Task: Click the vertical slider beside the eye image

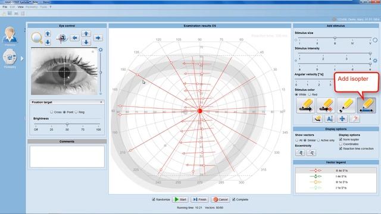Action: tap(101, 73)
